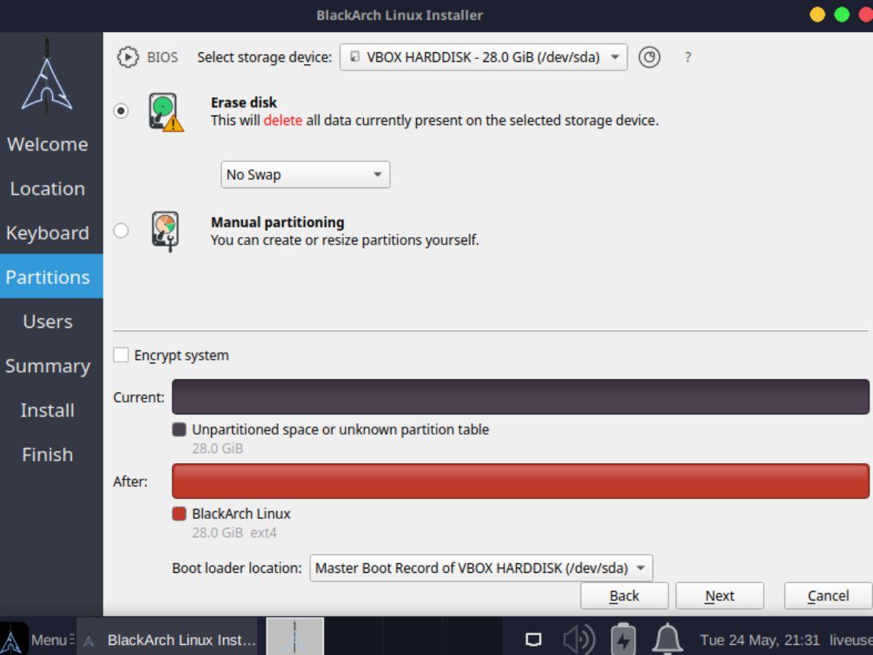The width and height of the screenshot is (873, 655).
Task: Click the Erase disk drive icon
Action: (x=163, y=110)
